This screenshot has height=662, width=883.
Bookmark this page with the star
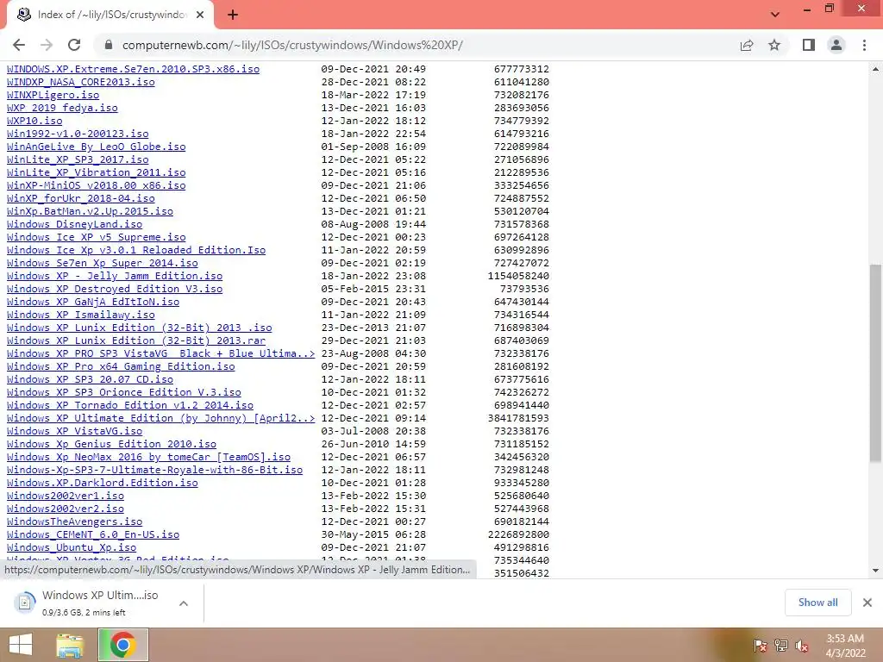tap(774, 45)
